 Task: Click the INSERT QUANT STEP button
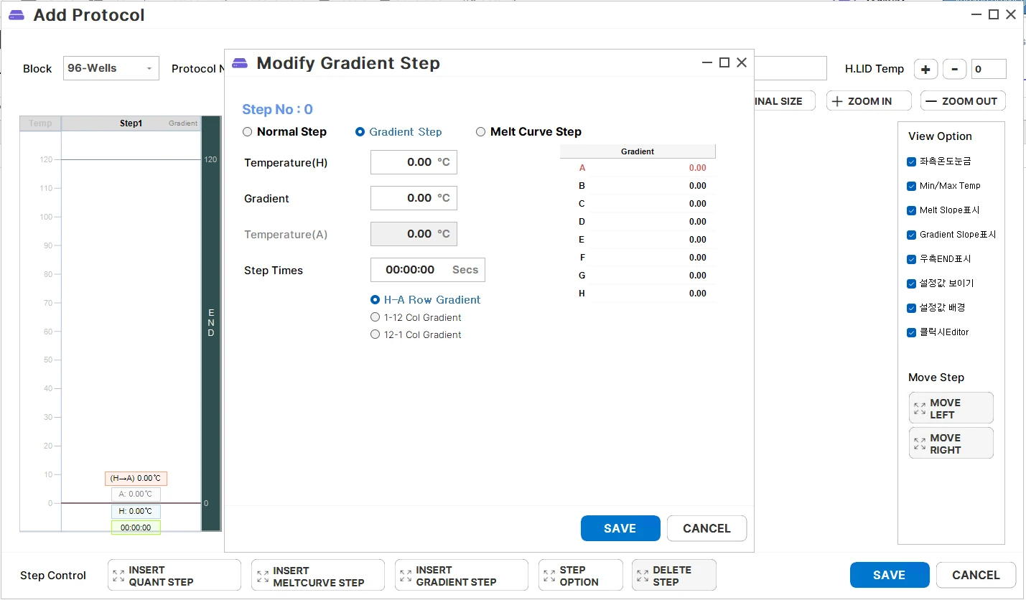click(x=174, y=576)
